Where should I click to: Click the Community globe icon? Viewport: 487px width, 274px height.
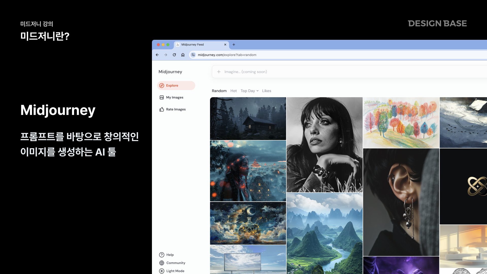click(x=162, y=263)
